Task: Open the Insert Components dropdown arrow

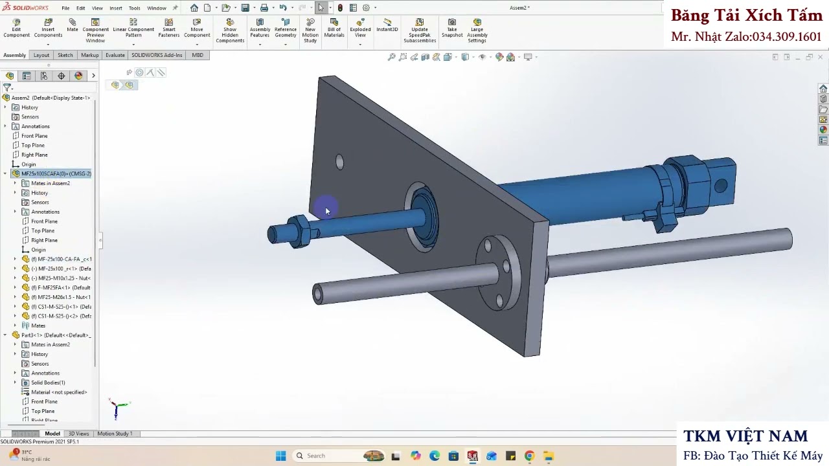Action: (48, 45)
